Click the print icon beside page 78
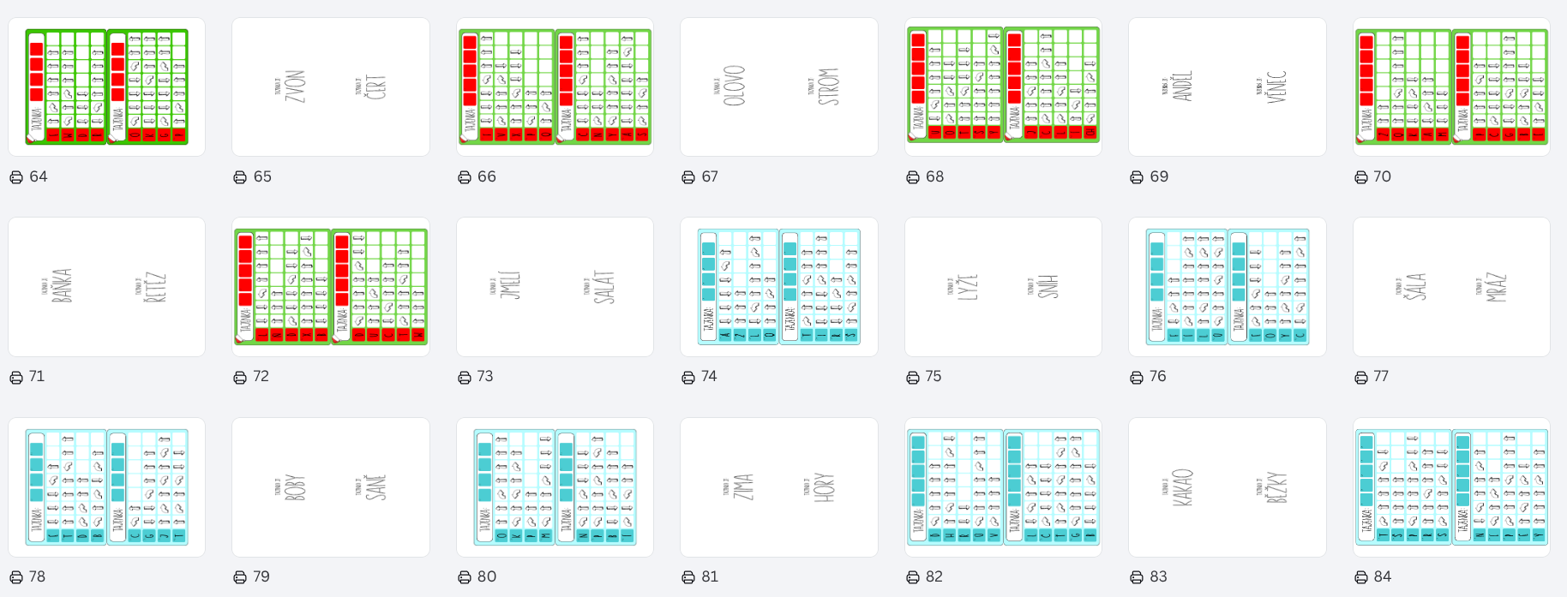The width and height of the screenshot is (1567, 597). tap(16, 577)
